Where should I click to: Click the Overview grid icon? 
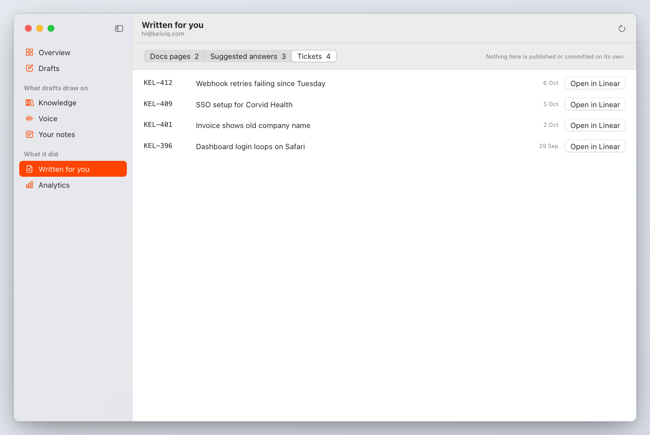(x=29, y=52)
